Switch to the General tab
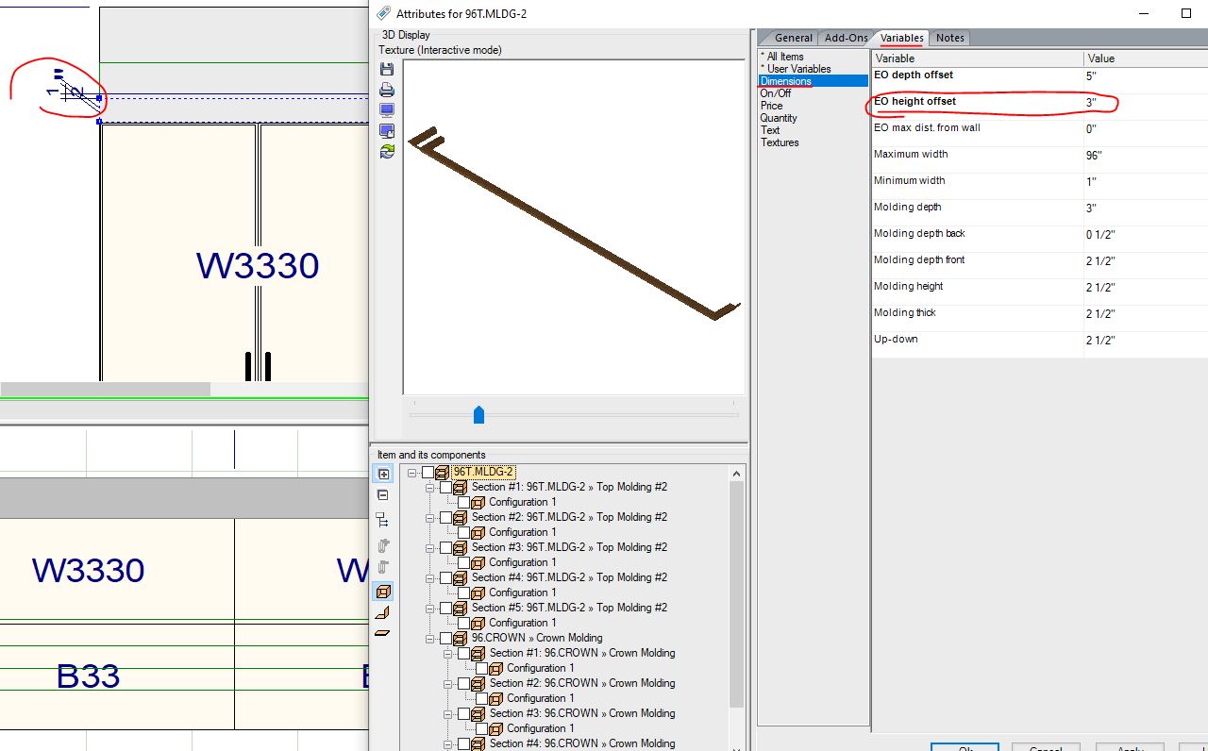Screen dimensions: 1208x751 [793, 38]
